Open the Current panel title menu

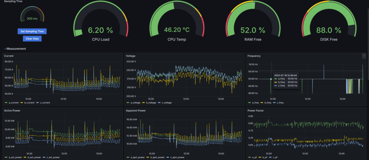[x=9, y=56]
